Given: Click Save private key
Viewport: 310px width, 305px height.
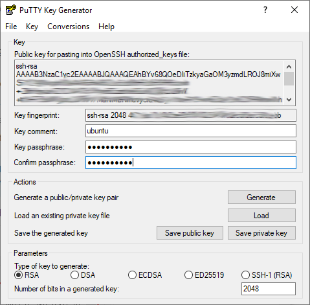Looking at the screenshot, I should coord(261,233).
